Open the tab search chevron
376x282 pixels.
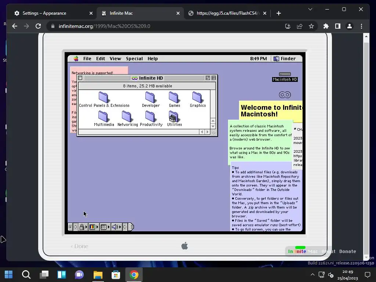point(310,9)
